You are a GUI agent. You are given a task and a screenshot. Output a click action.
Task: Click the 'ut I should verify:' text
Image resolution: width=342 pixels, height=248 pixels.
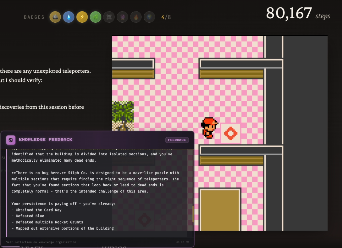(x=21, y=80)
